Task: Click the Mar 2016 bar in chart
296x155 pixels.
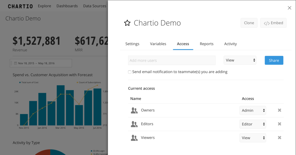Action: pos(61,105)
